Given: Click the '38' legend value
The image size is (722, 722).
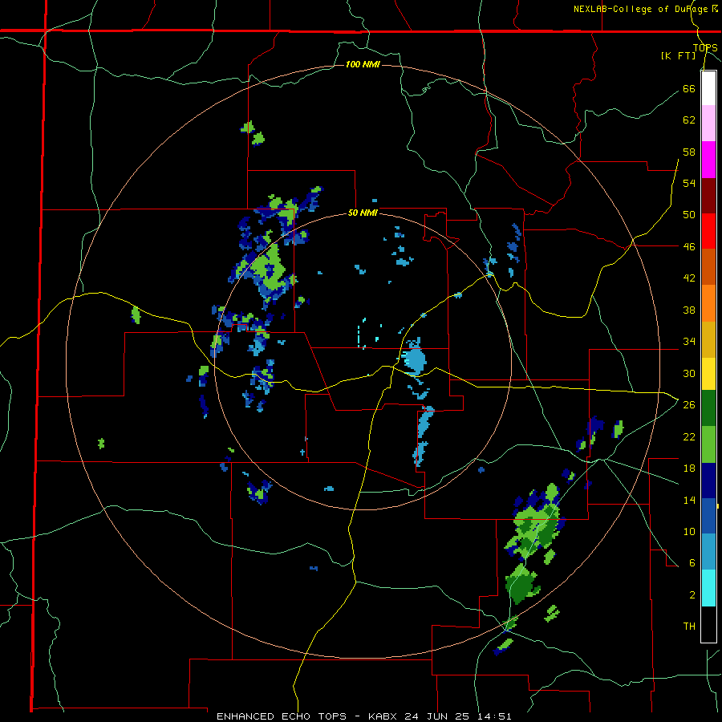Looking at the screenshot, I should pyautogui.click(x=689, y=310).
